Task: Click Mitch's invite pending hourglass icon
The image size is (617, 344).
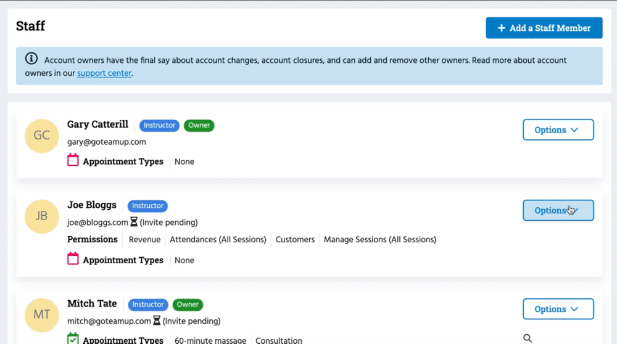Action: pyautogui.click(x=157, y=321)
